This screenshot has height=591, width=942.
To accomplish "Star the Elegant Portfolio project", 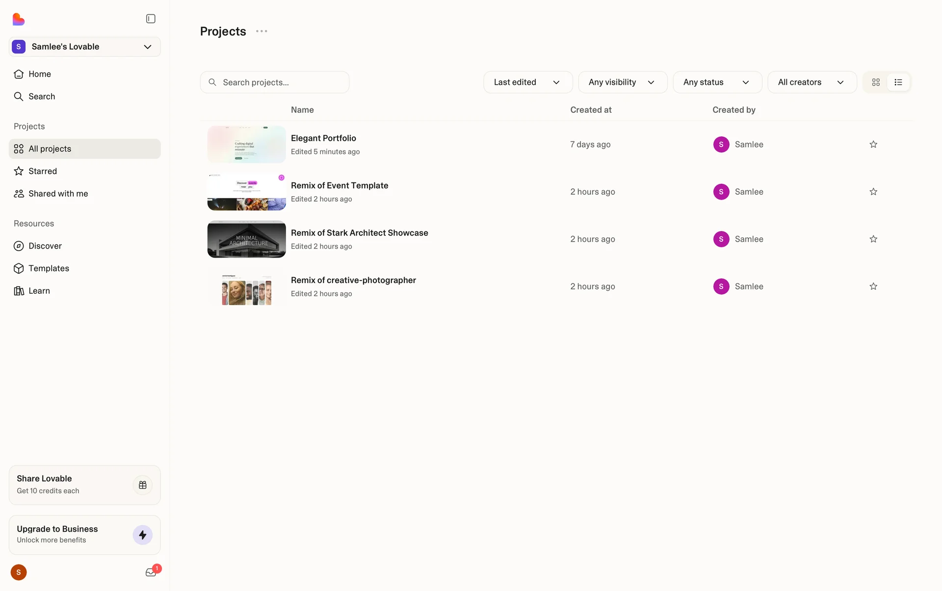I will pyautogui.click(x=873, y=144).
